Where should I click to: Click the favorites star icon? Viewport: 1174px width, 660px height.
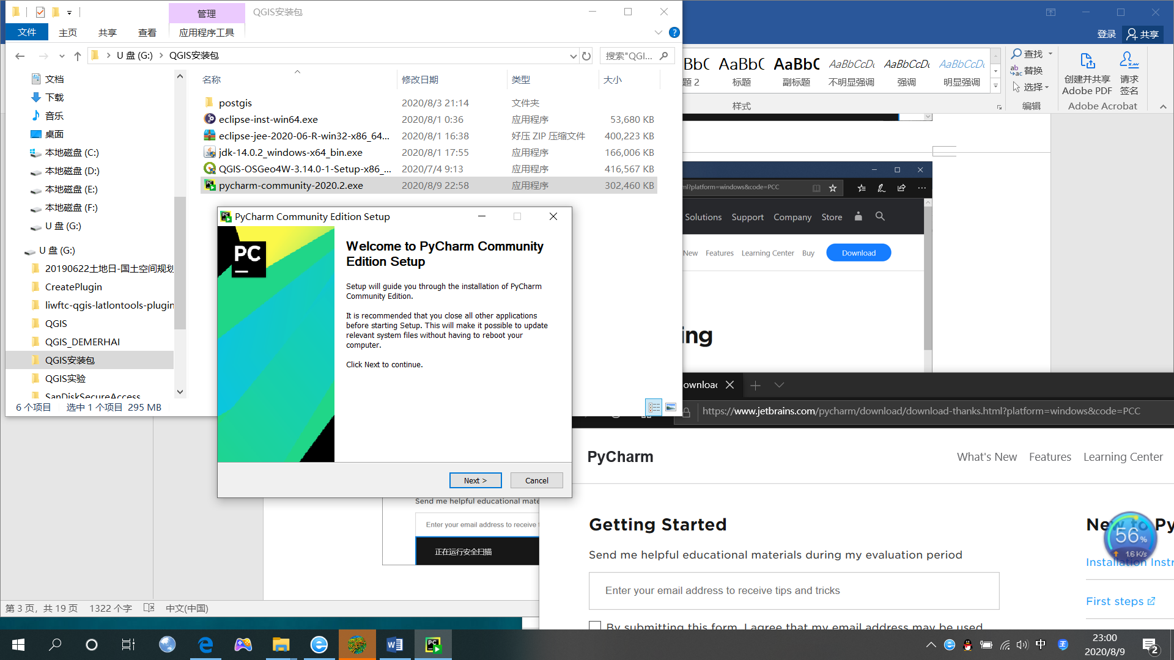pos(833,188)
